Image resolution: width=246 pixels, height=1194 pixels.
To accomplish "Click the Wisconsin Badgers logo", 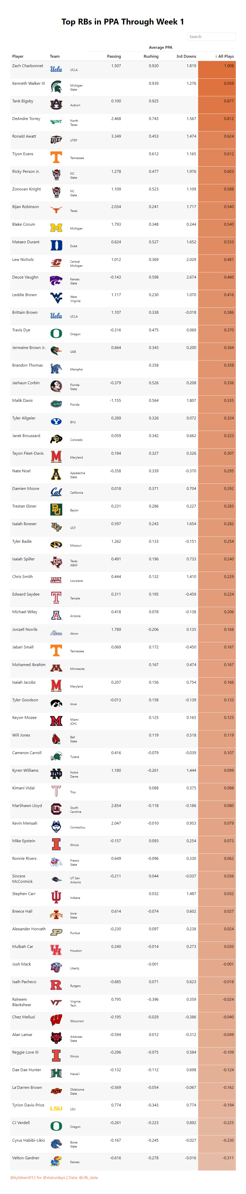I will (56, 1020).
